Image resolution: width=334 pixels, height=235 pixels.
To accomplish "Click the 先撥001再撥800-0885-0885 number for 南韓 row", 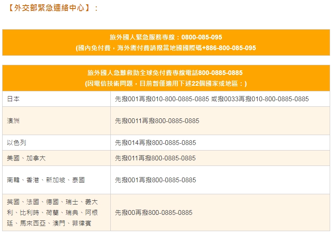I will (155, 180).
